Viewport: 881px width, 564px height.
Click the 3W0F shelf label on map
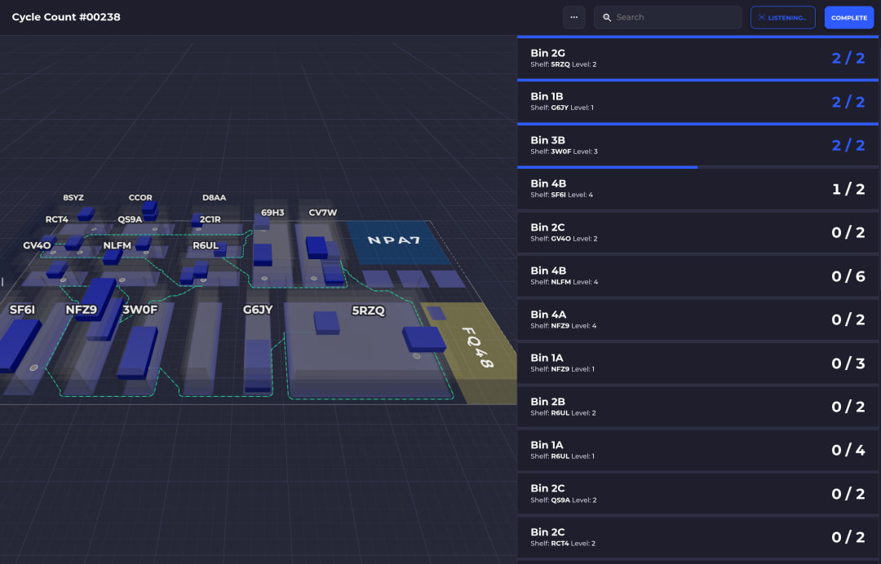(140, 309)
